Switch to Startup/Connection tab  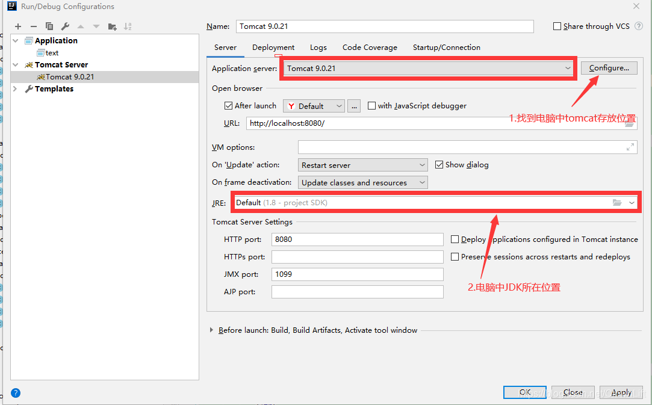pos(446,48)
